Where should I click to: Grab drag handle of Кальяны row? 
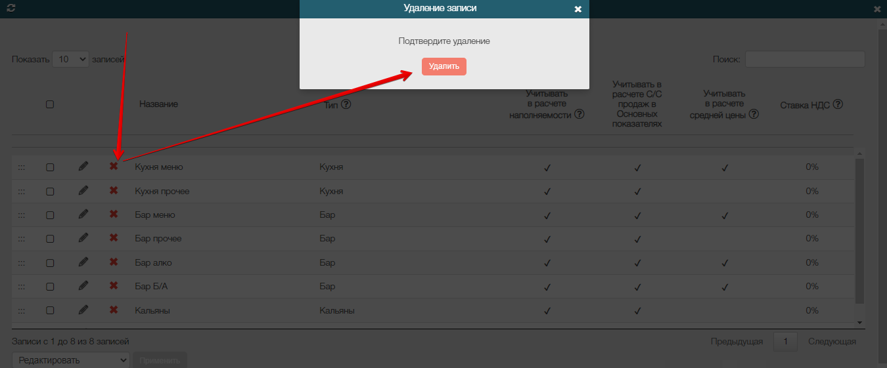(x=22, y=310)
